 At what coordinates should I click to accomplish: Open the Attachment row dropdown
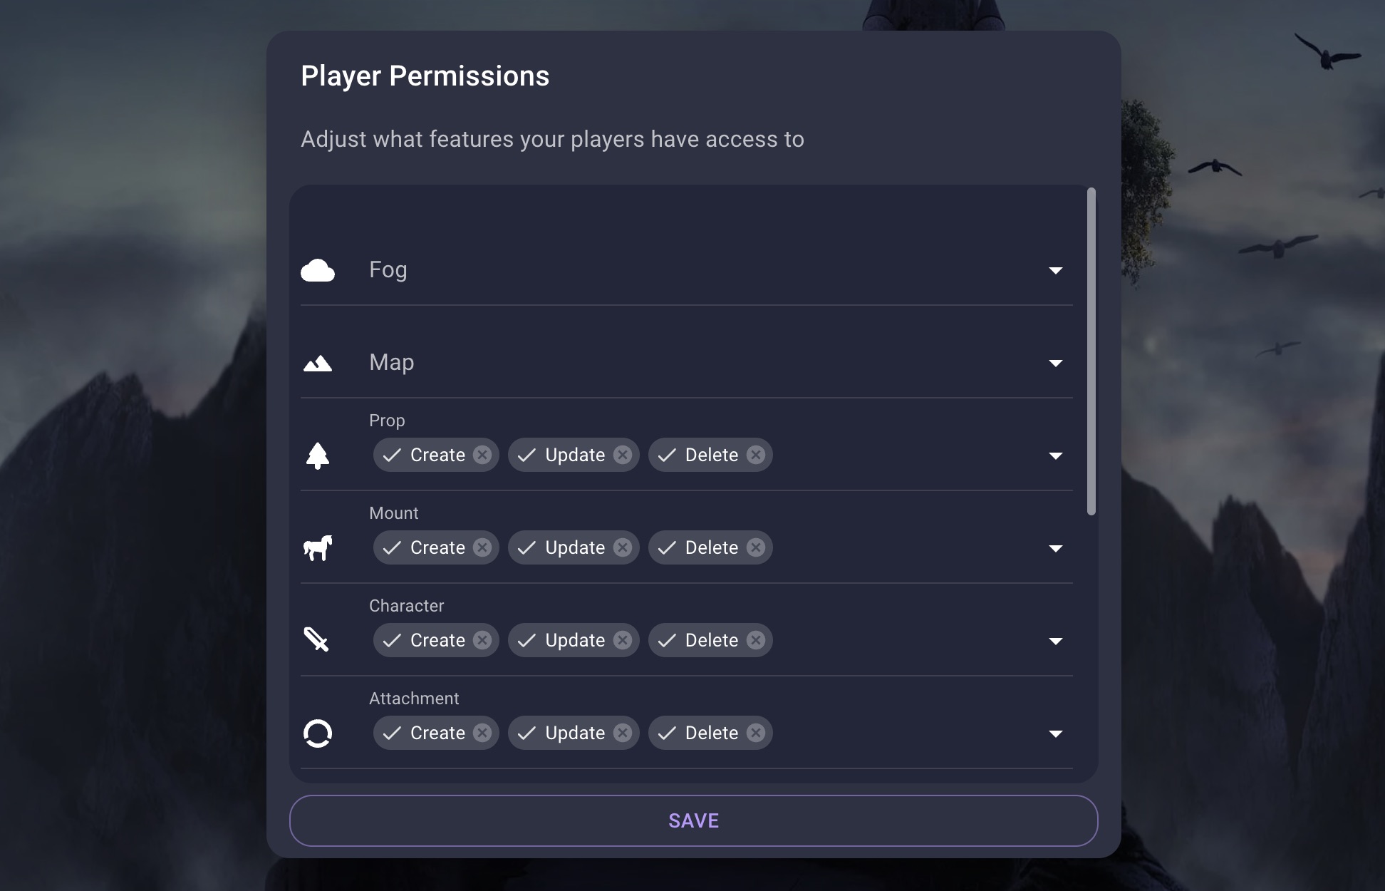[x=1056, y=733]
